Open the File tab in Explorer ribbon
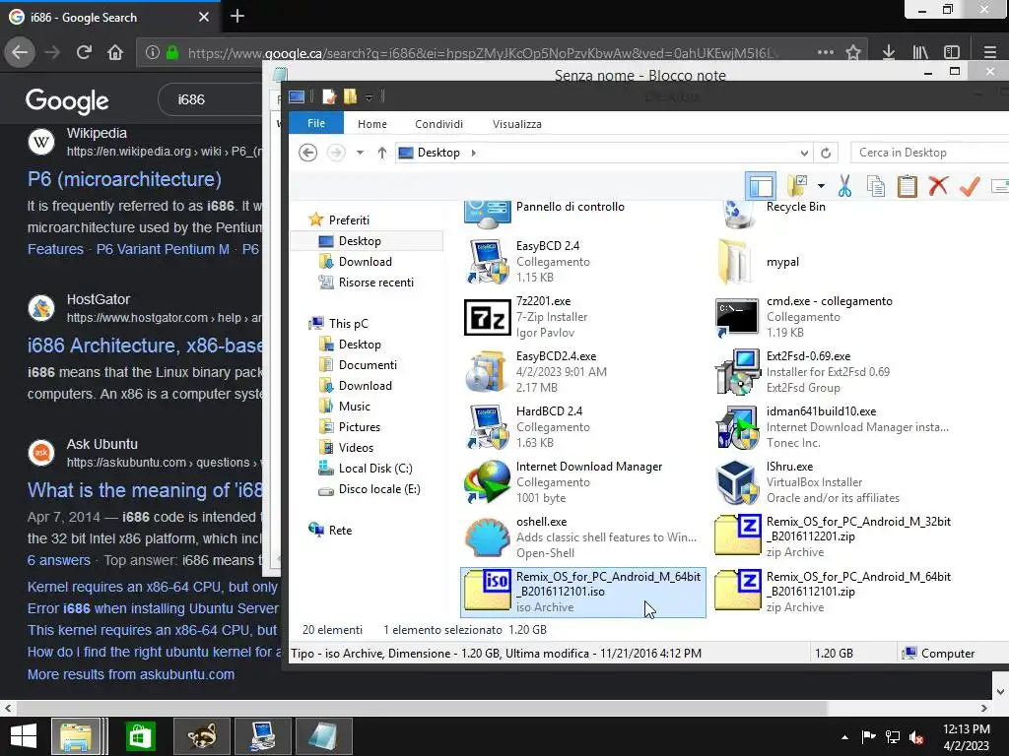The height and width of the screenshot is (756, 1009). point(316,123)
